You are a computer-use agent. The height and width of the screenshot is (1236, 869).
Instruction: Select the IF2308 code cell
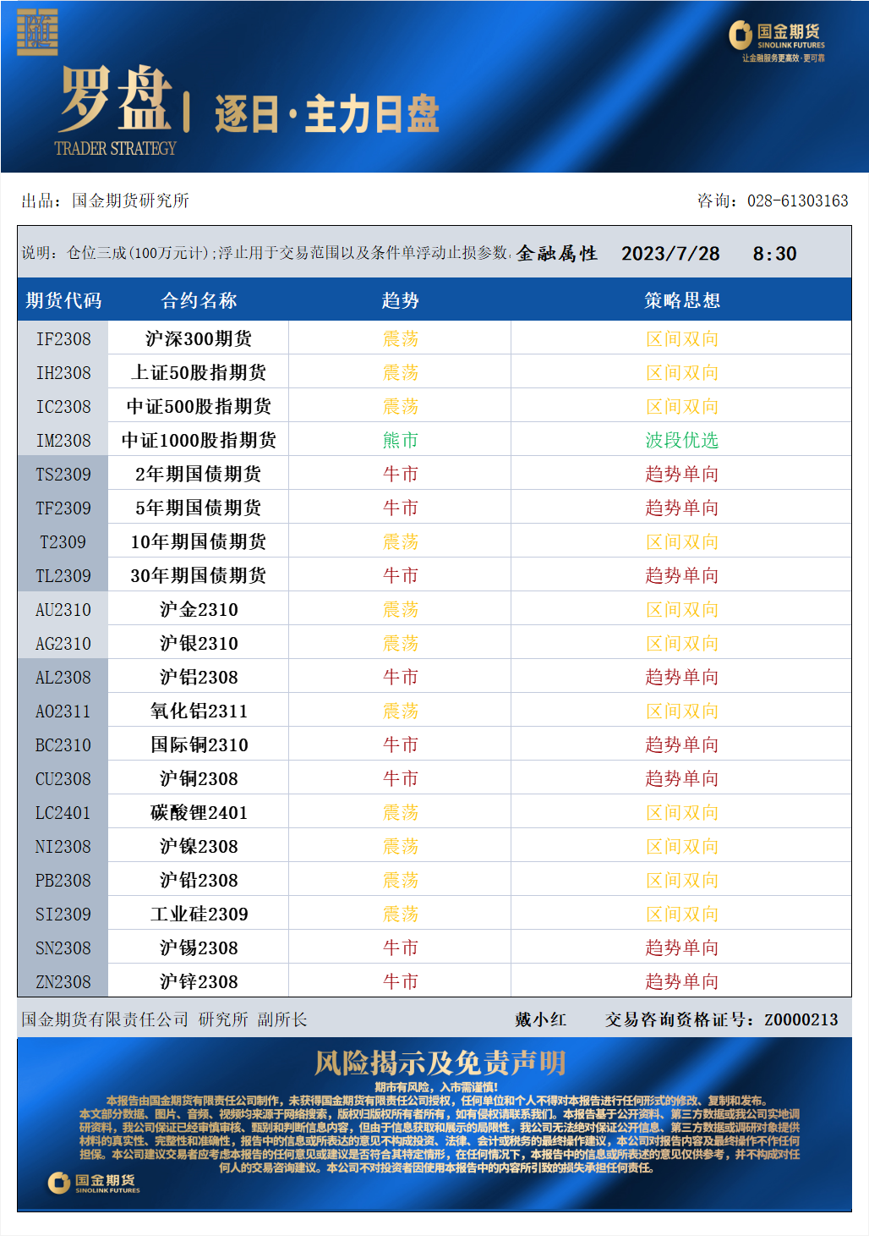(x=63, y=338)
